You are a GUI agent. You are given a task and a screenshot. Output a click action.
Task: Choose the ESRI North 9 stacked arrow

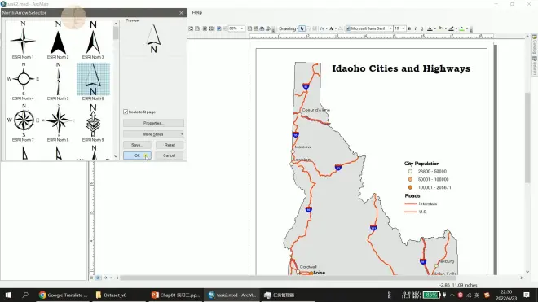click(x=93, y=123)
